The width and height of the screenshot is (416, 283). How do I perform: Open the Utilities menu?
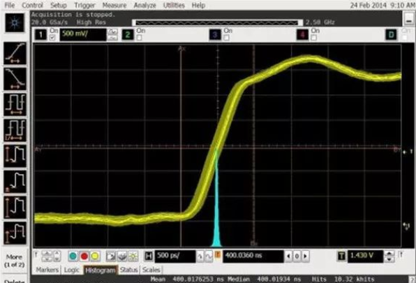point(174,6)
